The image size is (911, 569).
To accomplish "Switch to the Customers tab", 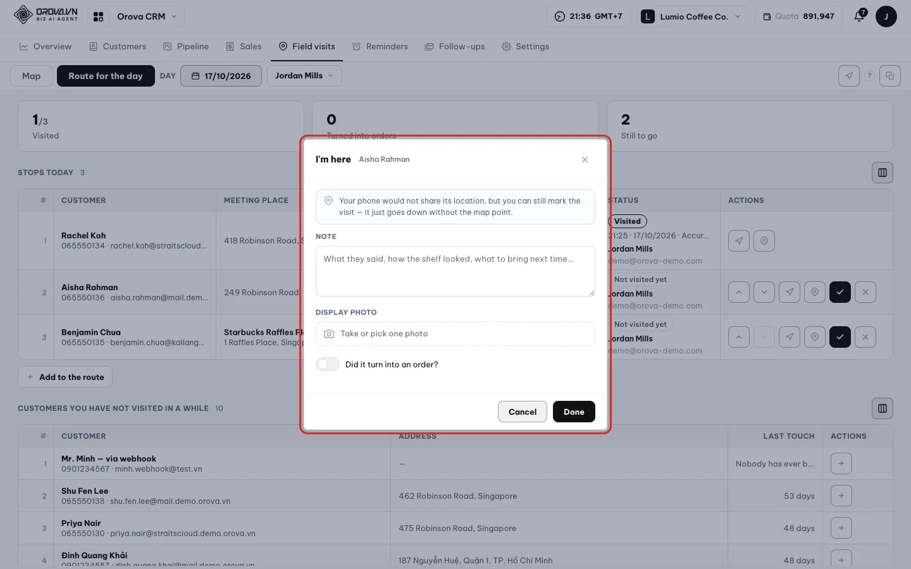I will (118, 47).
